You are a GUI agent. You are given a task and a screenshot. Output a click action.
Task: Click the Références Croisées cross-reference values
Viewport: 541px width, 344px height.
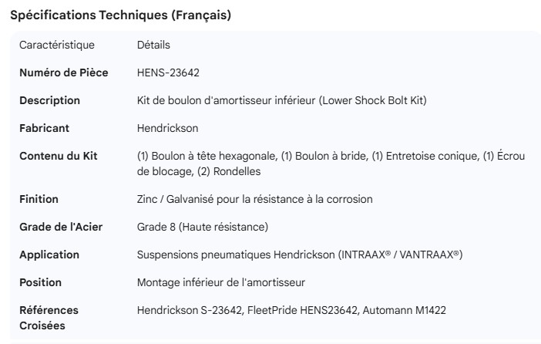[x=291, y=310]
